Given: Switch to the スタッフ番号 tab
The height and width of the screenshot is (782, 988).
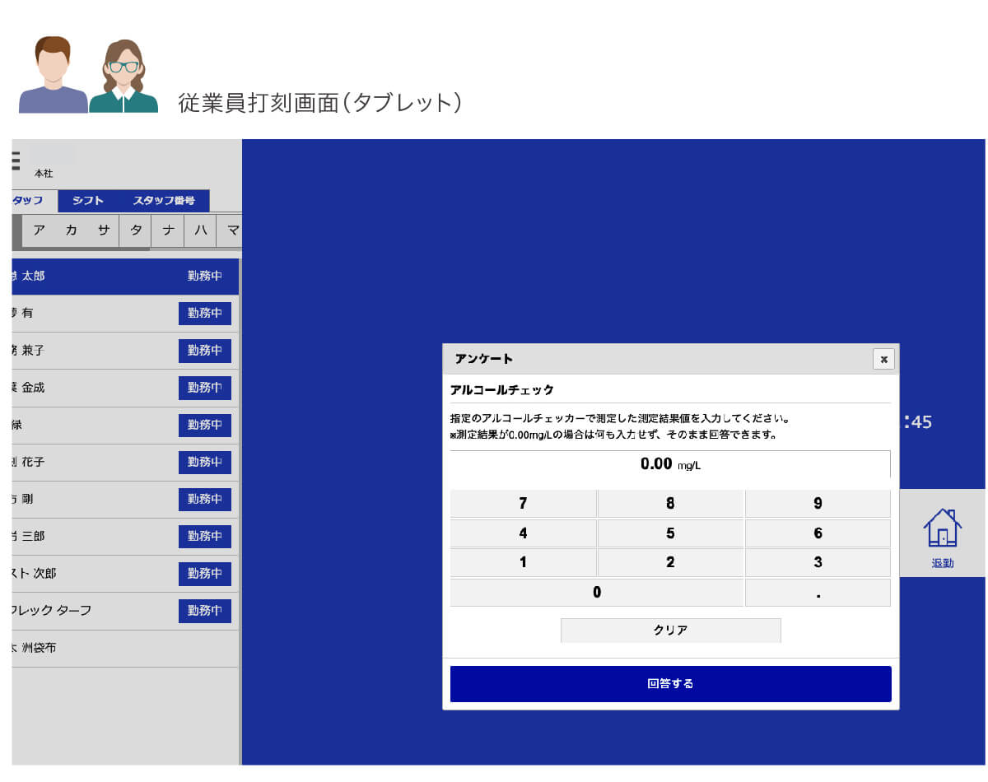Looking at the screenshot, I should [164, 201].
